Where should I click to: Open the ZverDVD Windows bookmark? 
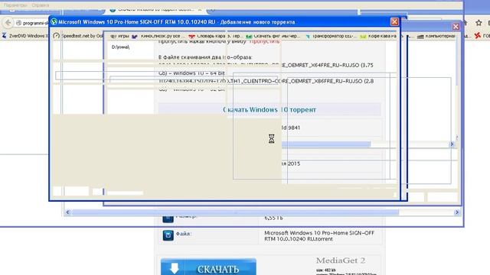click(x=25, y=36)
